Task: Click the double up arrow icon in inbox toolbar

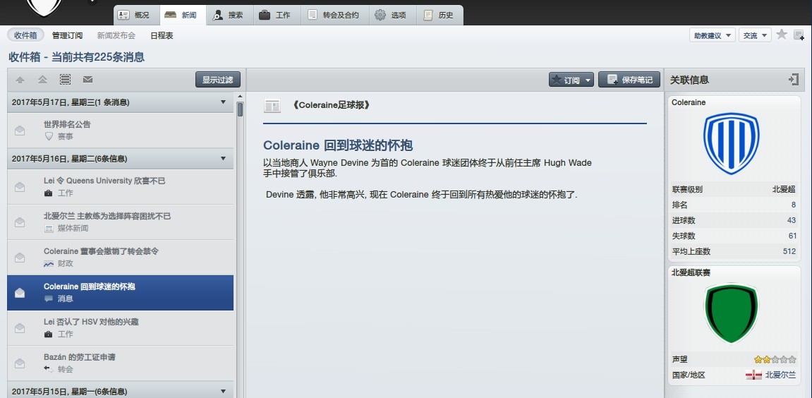Action: click(42, 80)
